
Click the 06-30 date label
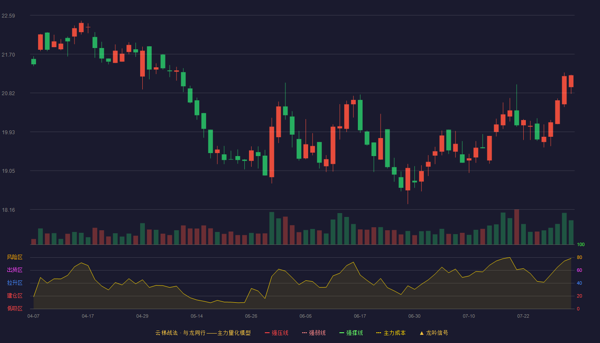pos(414,316)
